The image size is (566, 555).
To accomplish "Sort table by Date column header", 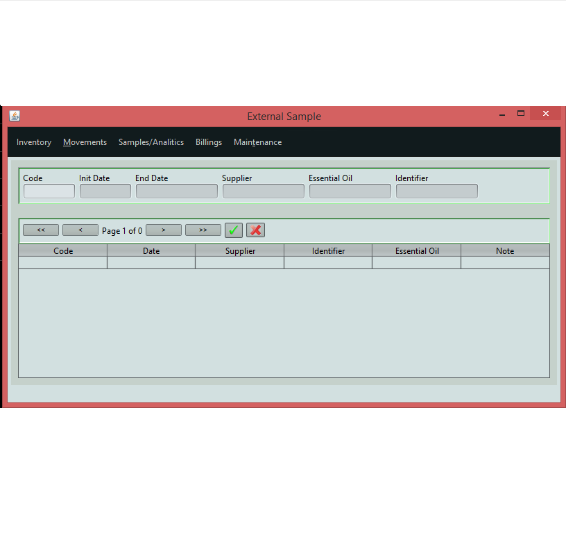I will point(151,250).
